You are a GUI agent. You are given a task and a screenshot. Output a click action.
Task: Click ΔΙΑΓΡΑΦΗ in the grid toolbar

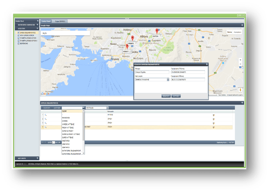pyautogui.click(x=57, y=108)
